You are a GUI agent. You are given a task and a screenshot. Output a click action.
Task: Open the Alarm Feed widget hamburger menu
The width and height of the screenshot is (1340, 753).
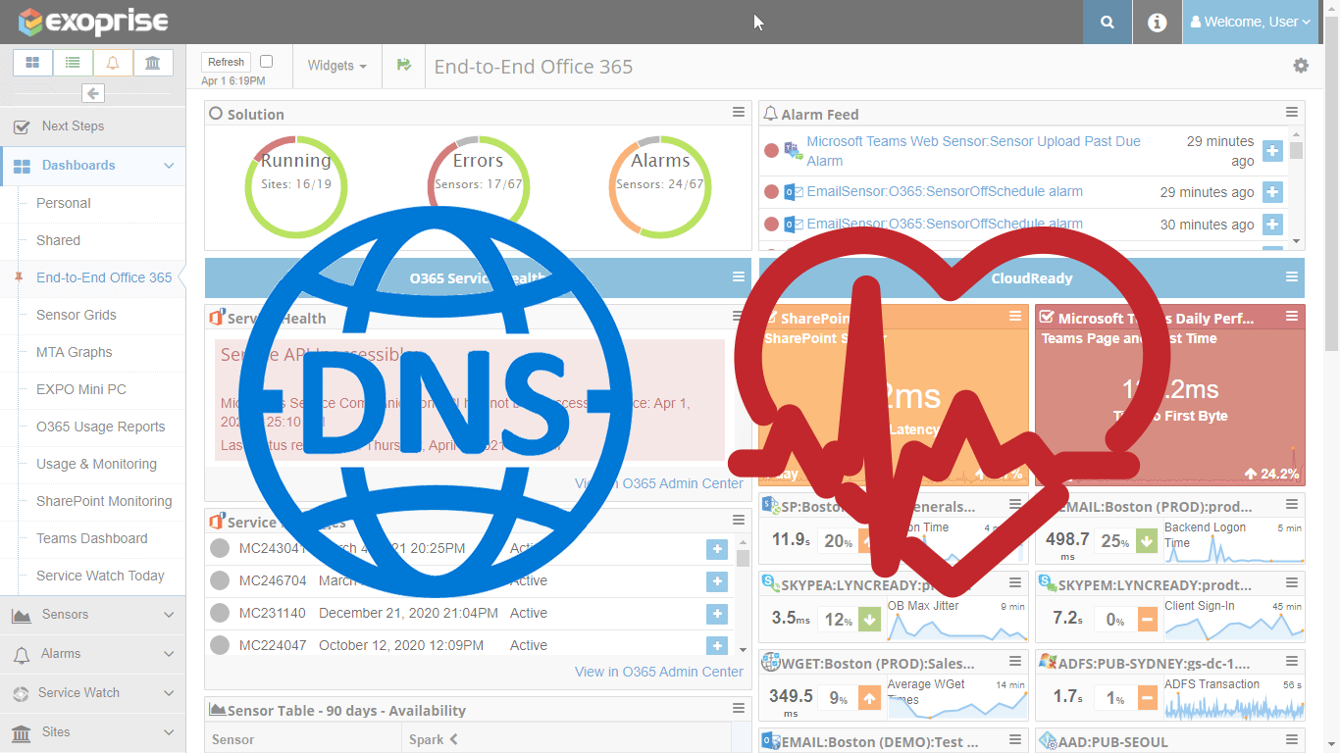click(1292, 113)
